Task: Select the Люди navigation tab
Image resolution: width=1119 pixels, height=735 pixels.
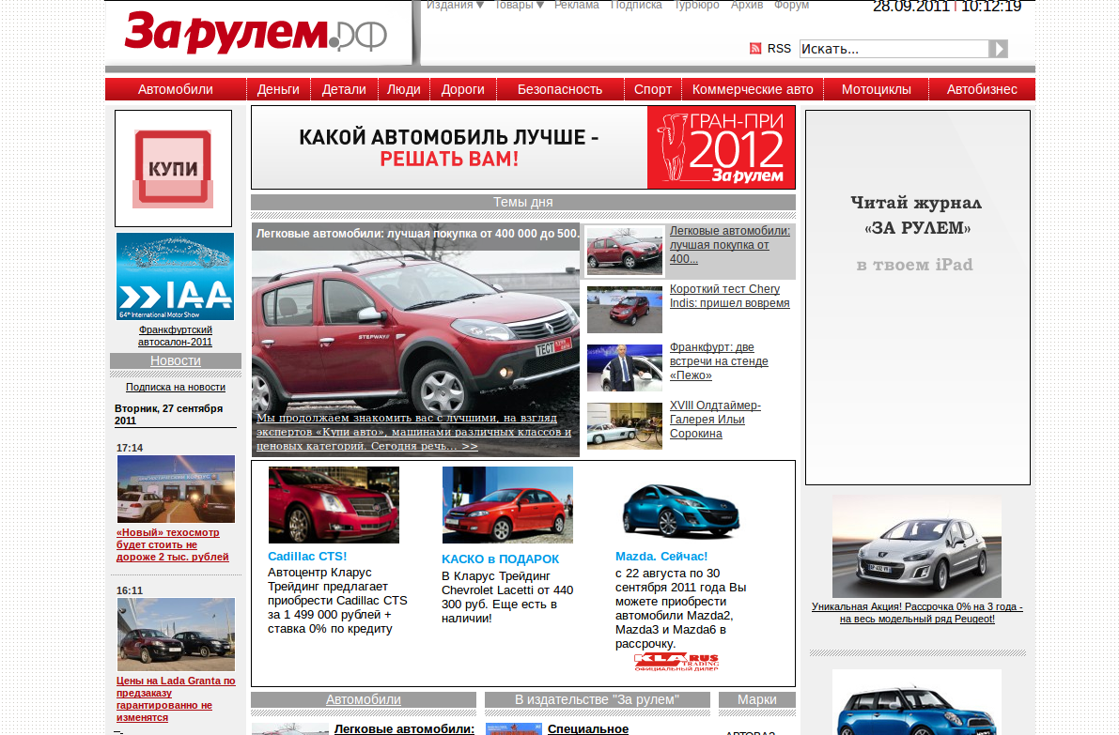Action: pos(404,89)
